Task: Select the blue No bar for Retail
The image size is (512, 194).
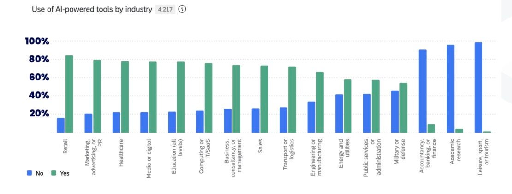Action: pyautogui.click(x=60, y=125)
